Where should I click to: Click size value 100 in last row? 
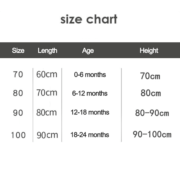point(18,135)
